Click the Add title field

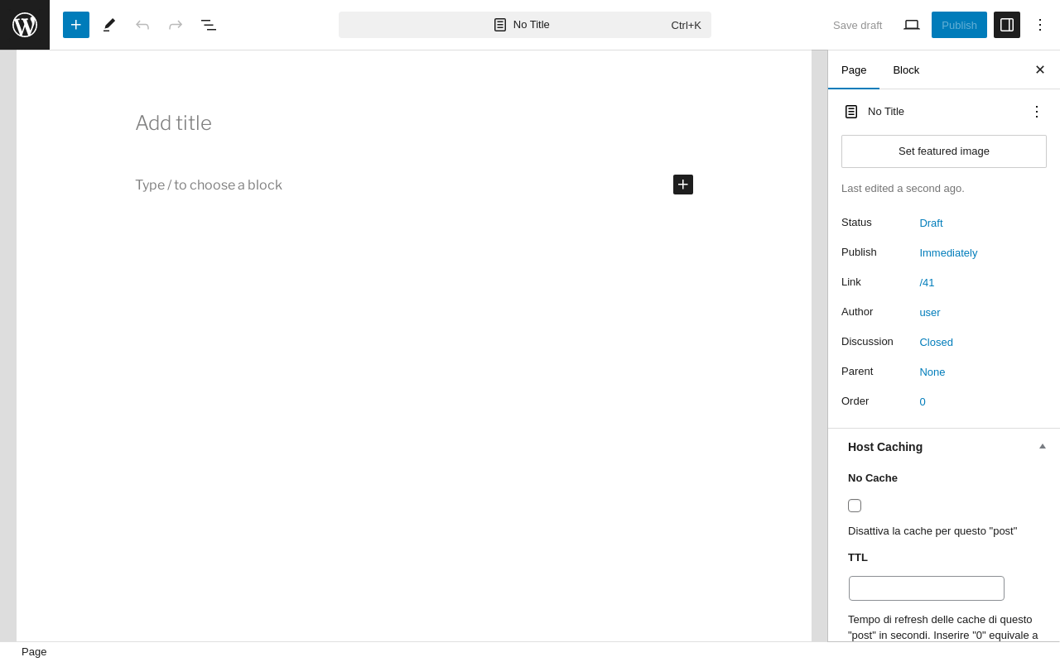(x=414, y=123)
